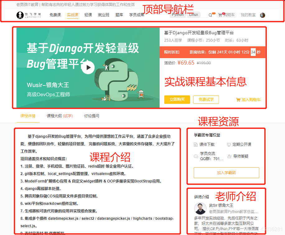Open 我的教室 link
Viewport: 285px width, 235px height.
(248, 15)
